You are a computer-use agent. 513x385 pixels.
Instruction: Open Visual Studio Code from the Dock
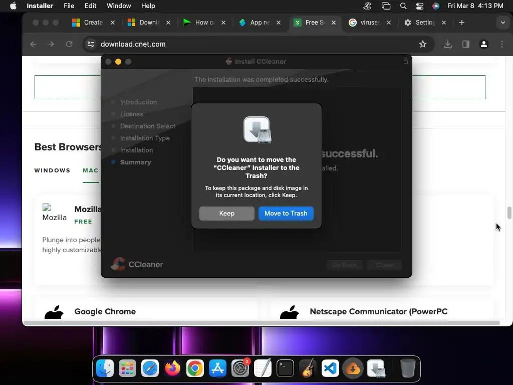[x=330, y=368]
